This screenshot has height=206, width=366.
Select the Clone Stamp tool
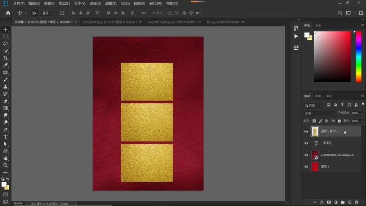pyautogui.click(x=5, y=87)
